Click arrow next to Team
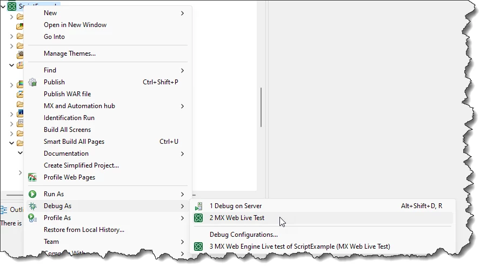487x273 pixels. [x=182, y=242]
